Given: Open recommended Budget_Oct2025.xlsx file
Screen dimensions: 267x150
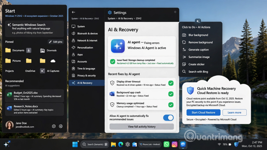Looking at the screenshot, I should pos(34,96).
